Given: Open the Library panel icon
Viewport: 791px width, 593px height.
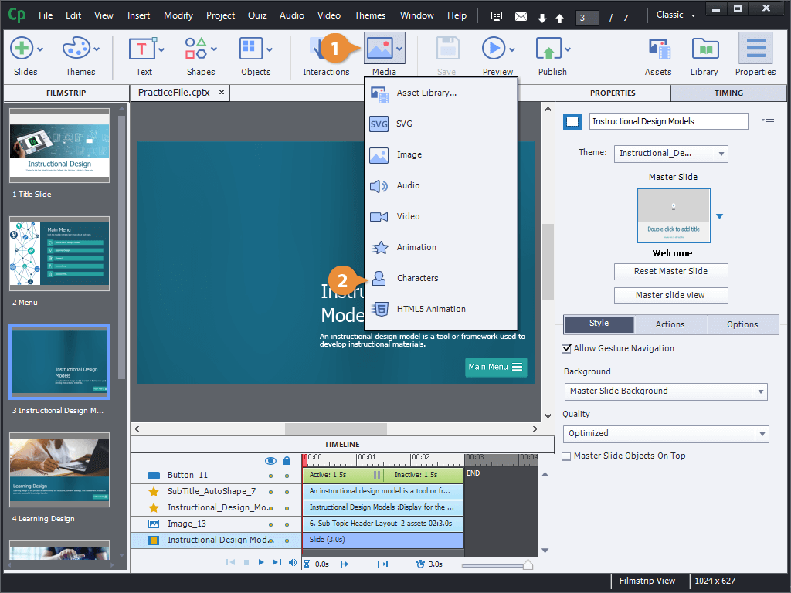Looking at the screenshot, I should [704, 50].
